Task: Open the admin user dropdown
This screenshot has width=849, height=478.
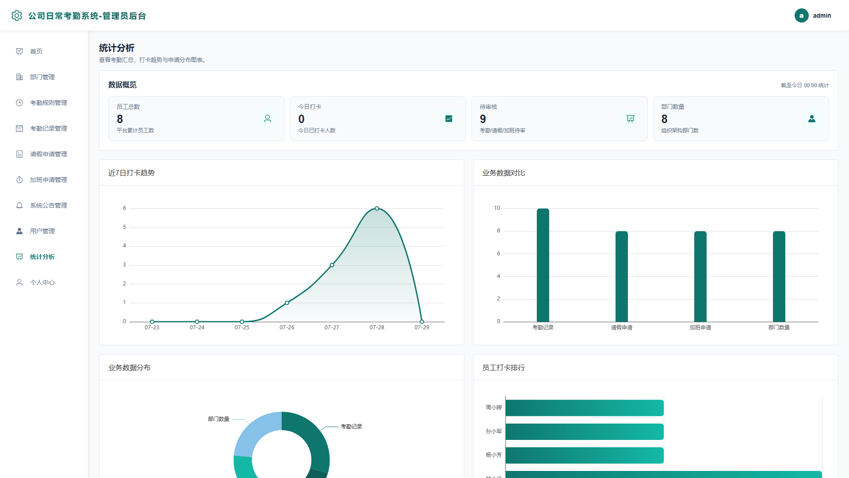Action: coord(813,15)
